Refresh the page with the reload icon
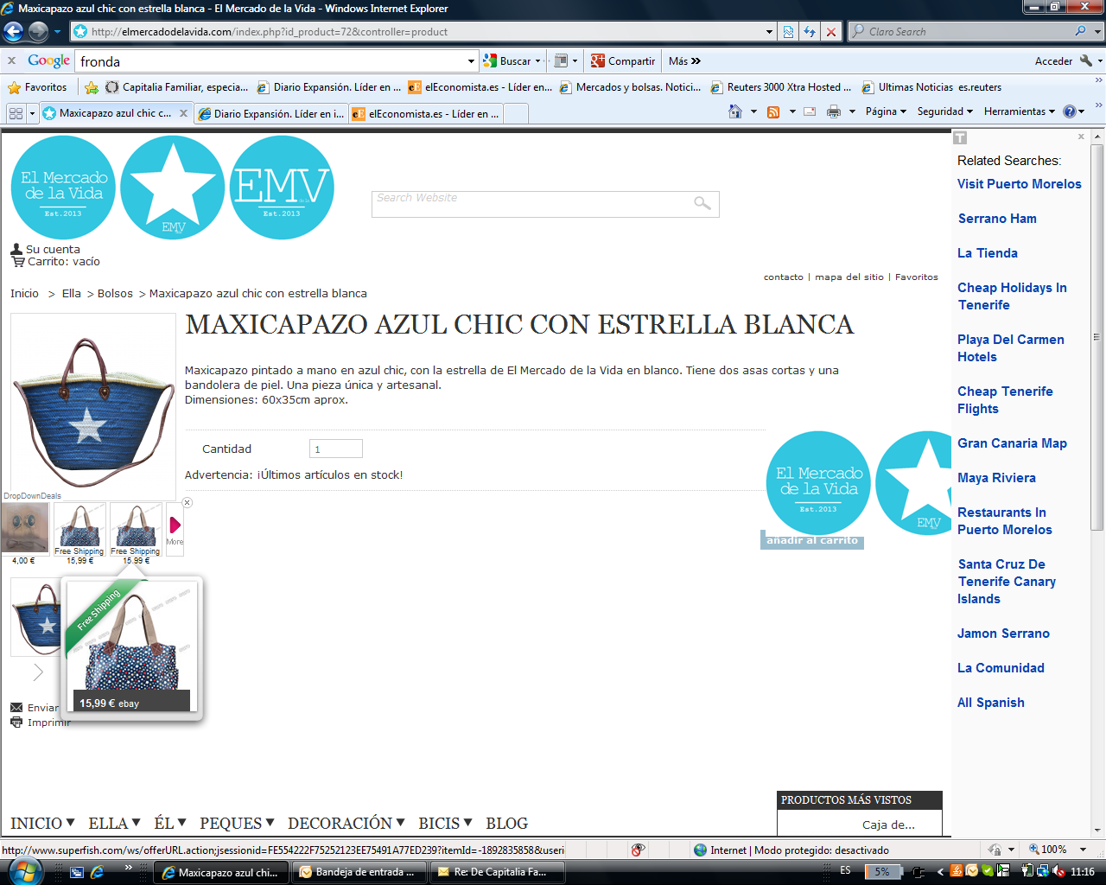Screen dimensions: 1106x885 [810, 32]
